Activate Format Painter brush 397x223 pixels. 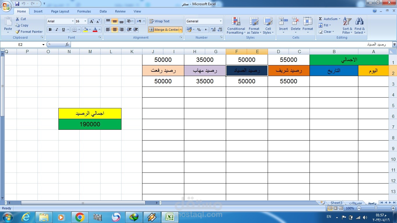tap(29, 32)
